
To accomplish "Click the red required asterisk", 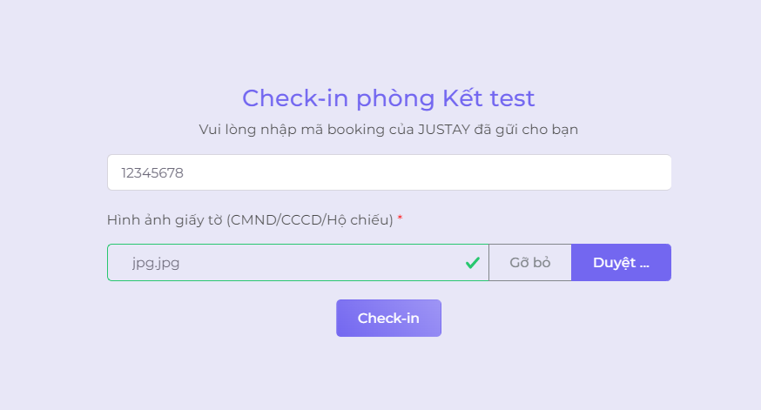I will (400, 220).
